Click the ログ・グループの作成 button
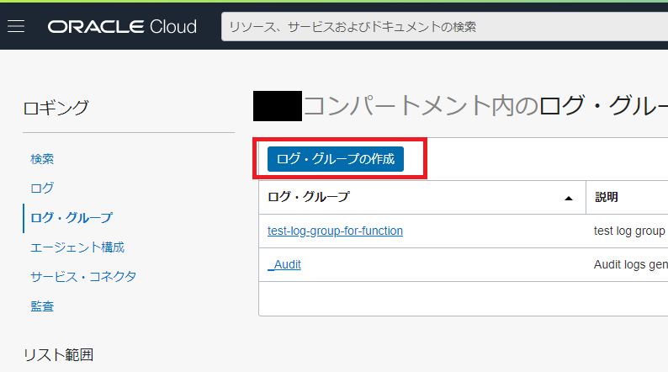Viewport: 668px width, 372px height. pos(336,159)
